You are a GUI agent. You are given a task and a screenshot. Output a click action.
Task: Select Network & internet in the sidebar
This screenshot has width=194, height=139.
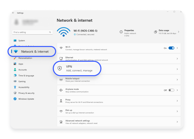click(x=32, y=51)
